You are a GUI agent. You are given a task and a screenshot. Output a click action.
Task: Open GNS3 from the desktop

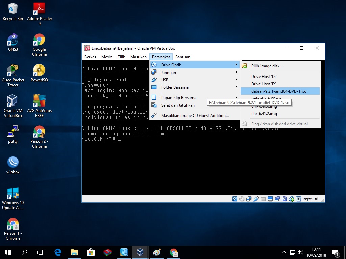(x=13, y=40)
